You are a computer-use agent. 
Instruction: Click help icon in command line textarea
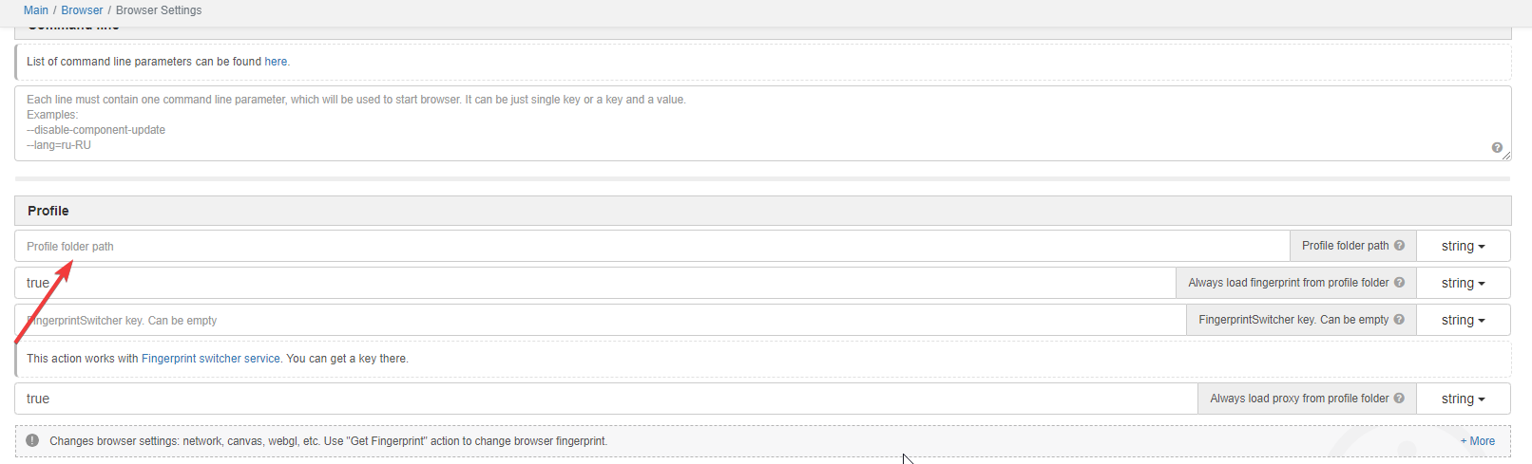tap(1497, 148)
